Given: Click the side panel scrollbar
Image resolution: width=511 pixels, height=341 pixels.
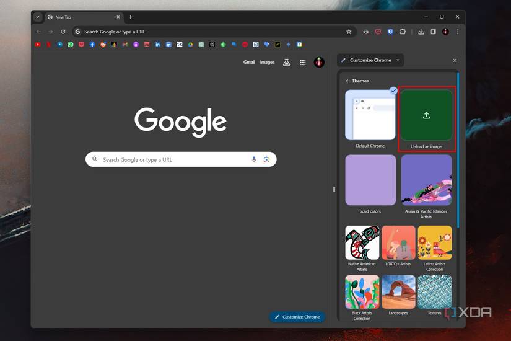Looking at the screenshot, I should 458,150.
